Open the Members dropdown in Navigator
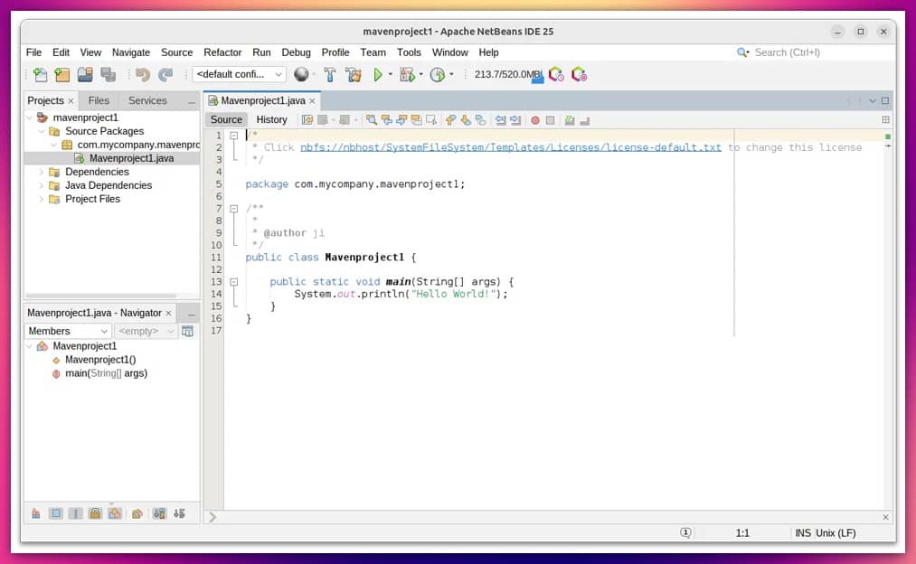The image size is (916, 564). [68, 331]
